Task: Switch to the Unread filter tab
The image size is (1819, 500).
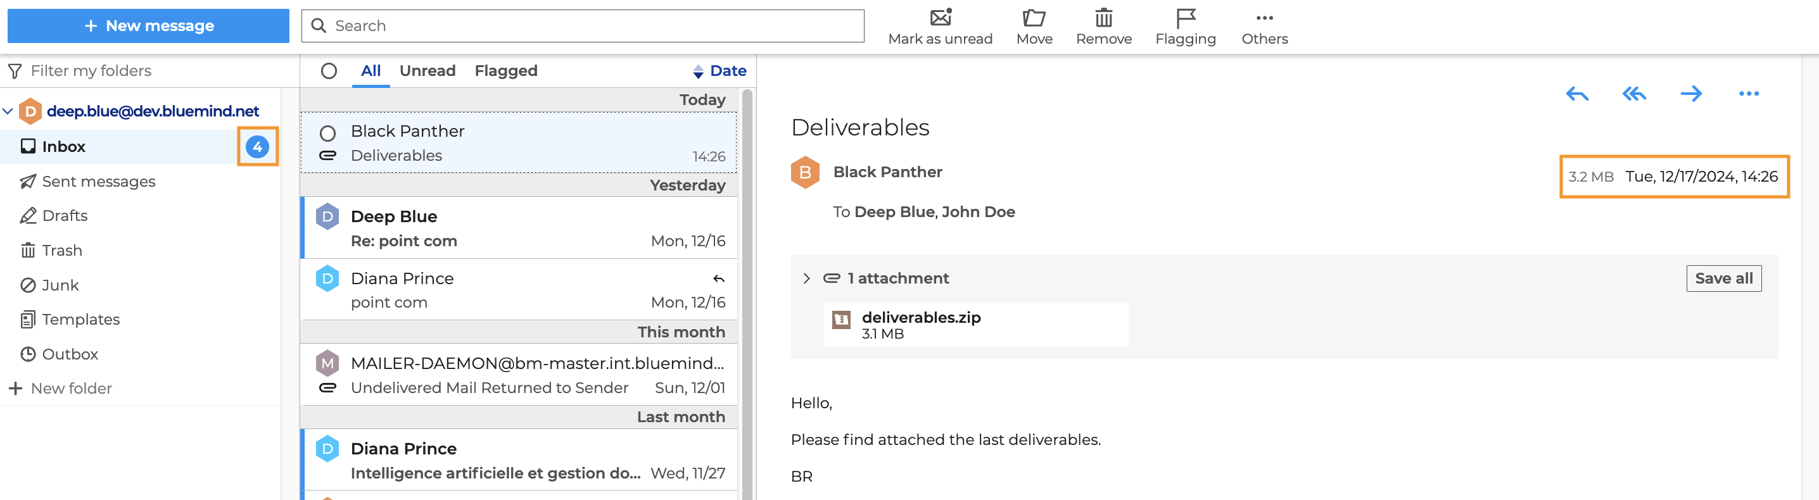Action: (x=428, y=72)
